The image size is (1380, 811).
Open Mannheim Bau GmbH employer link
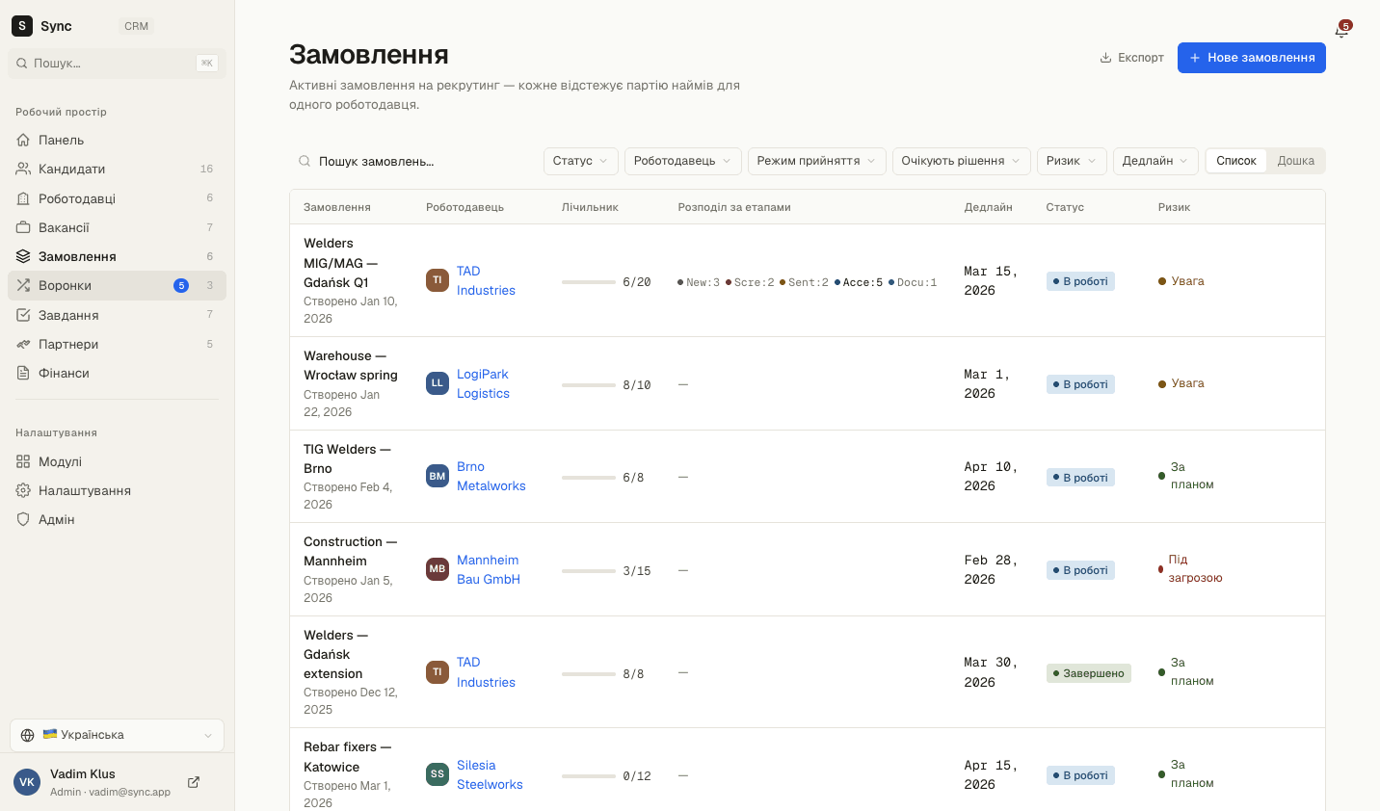(489, 569)
